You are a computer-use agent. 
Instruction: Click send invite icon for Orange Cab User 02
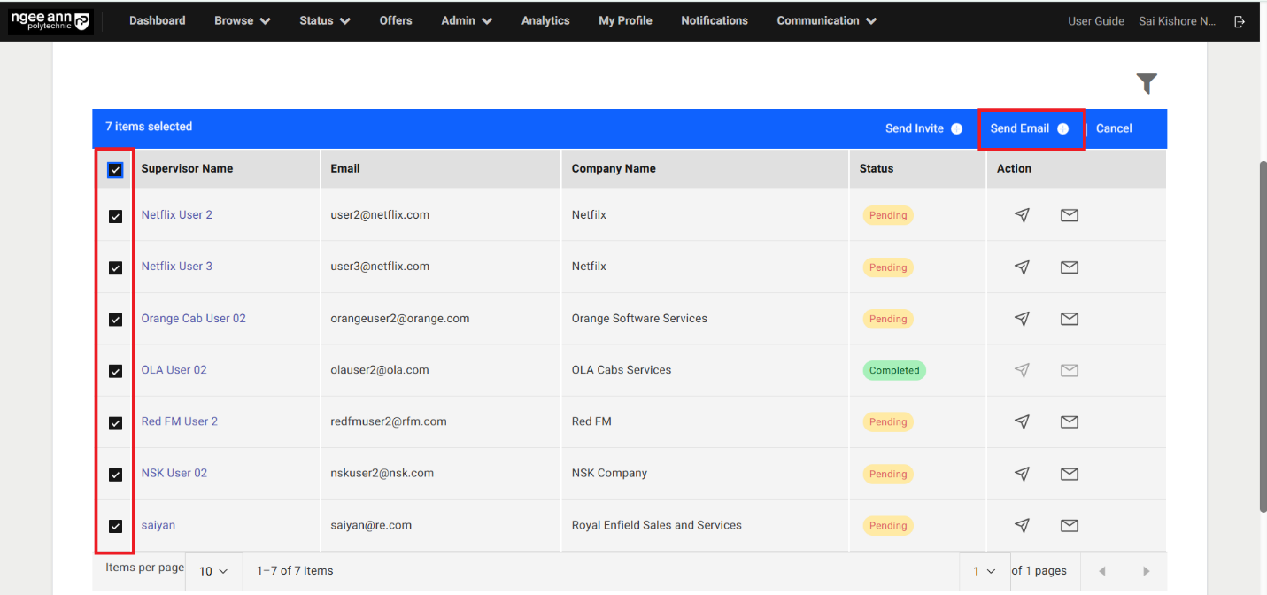click(x=1022, y=319)
